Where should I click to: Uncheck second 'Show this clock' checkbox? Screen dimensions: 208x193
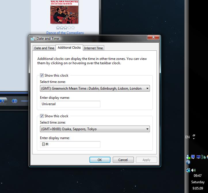(x=42, y=116)
